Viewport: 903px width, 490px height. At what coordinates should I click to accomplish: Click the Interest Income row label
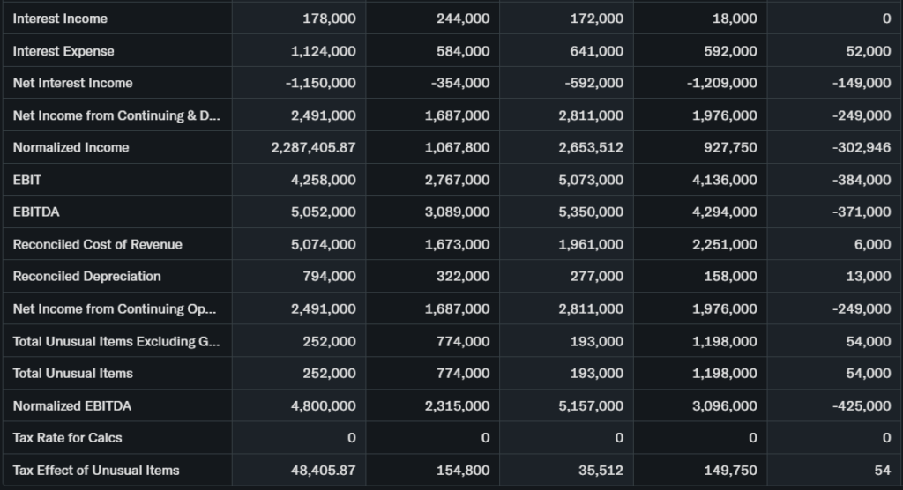point(60,19)
